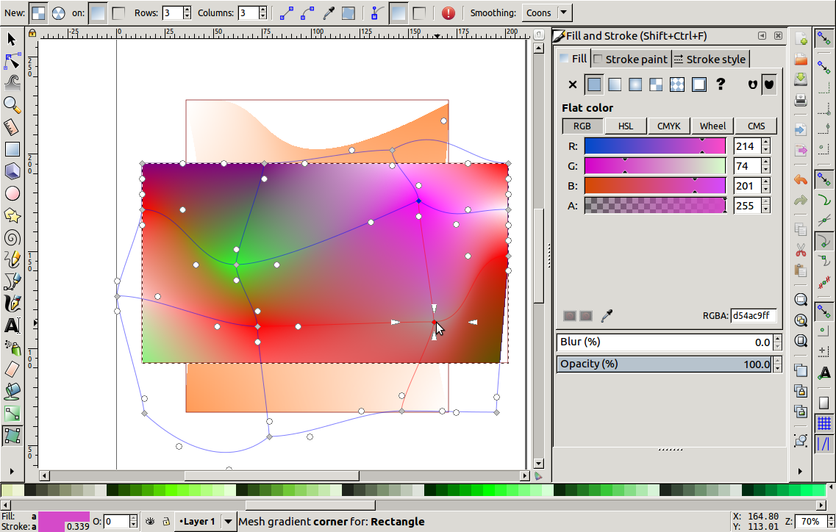
Task: Toggle the current layer lock
Action: point(166,522)
